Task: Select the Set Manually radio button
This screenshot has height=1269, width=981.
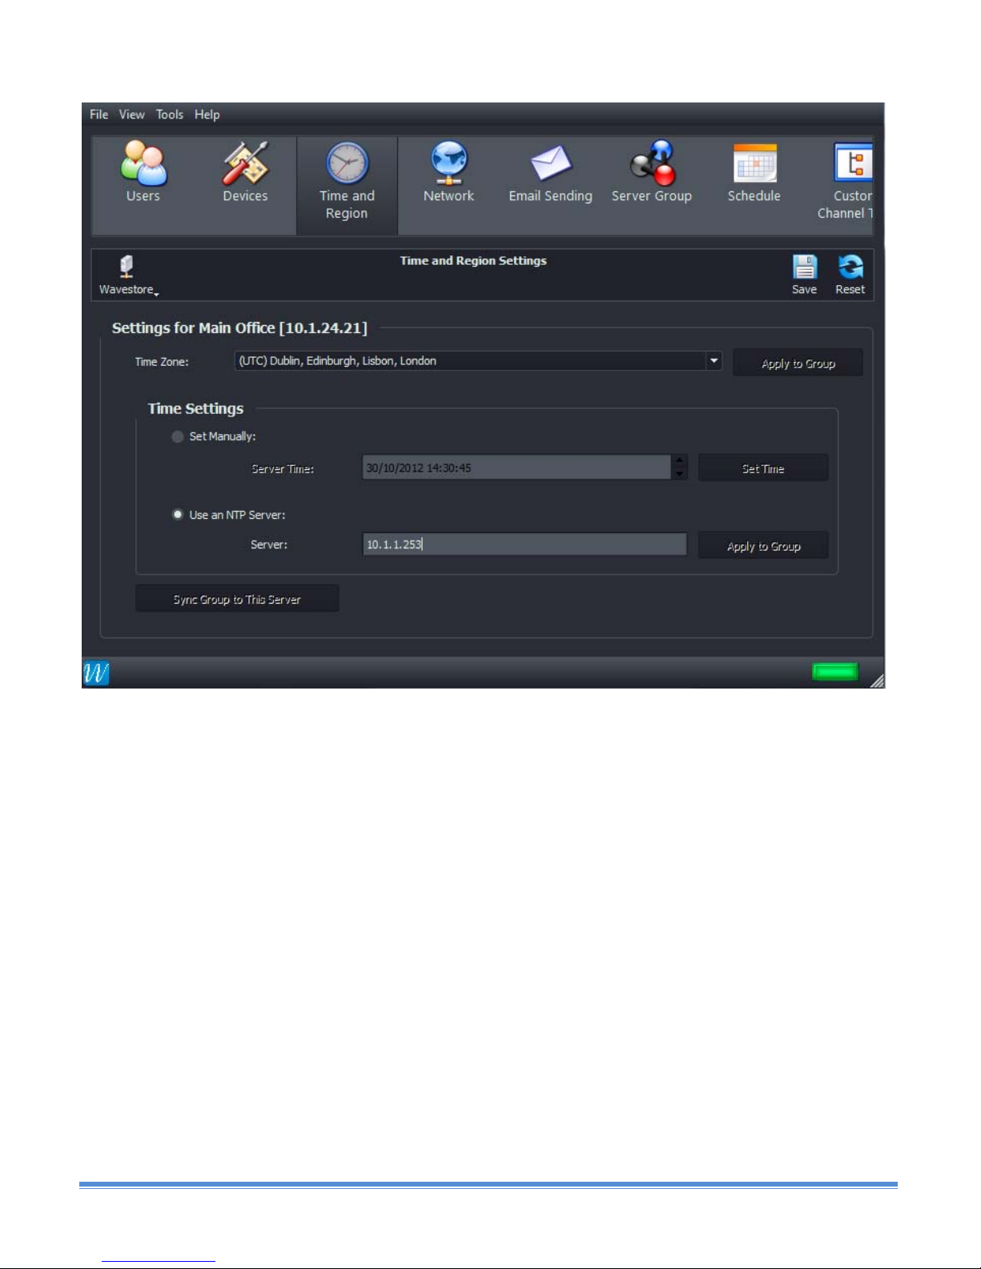Action: 178,436
